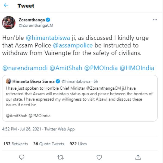The height and width of the screenshot is (163, 163).
Task: Click the share tweet icon
Action: pyautogui.click(x=138, y=157)
